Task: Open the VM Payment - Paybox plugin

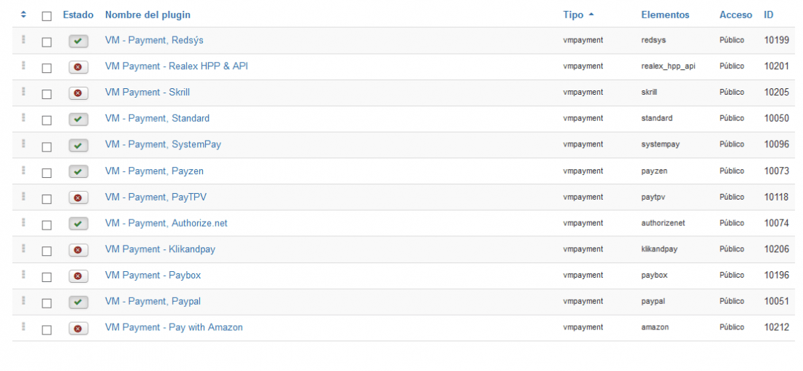Action: coord(153,275)
